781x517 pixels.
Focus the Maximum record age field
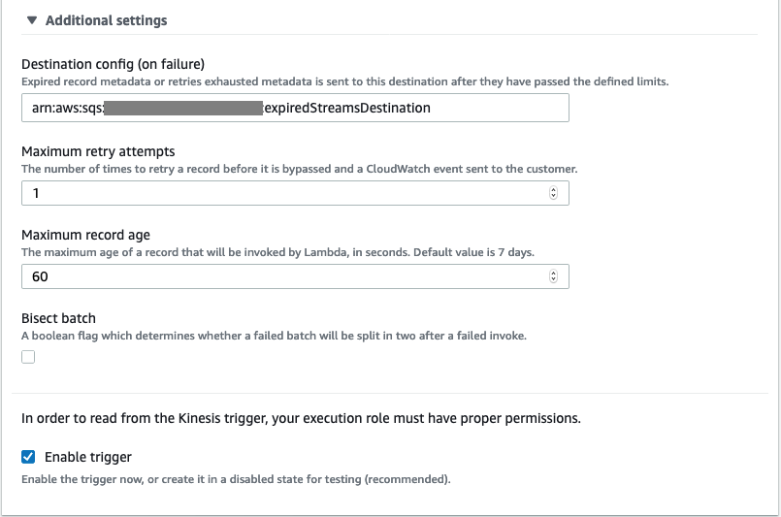click(281, 276)
